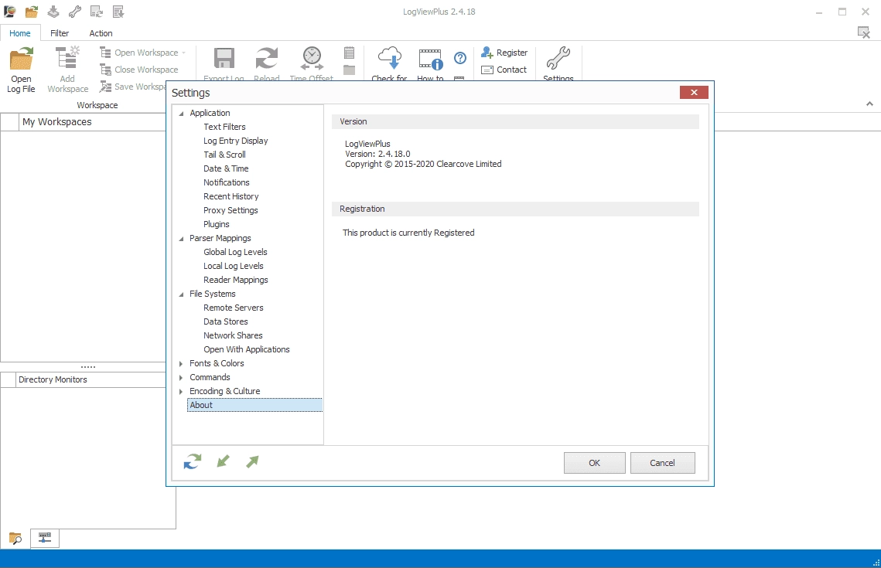Collapse the ribbon with the up chevron
This screenshot has width=881, height=568.
(x=869, y=104)
